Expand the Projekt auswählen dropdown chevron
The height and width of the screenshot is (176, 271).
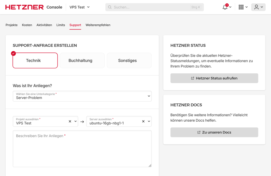pyautogui.click(x=76, y=121)
